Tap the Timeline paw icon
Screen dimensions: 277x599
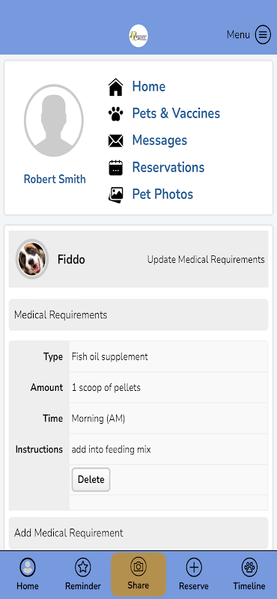click(249, 568)
